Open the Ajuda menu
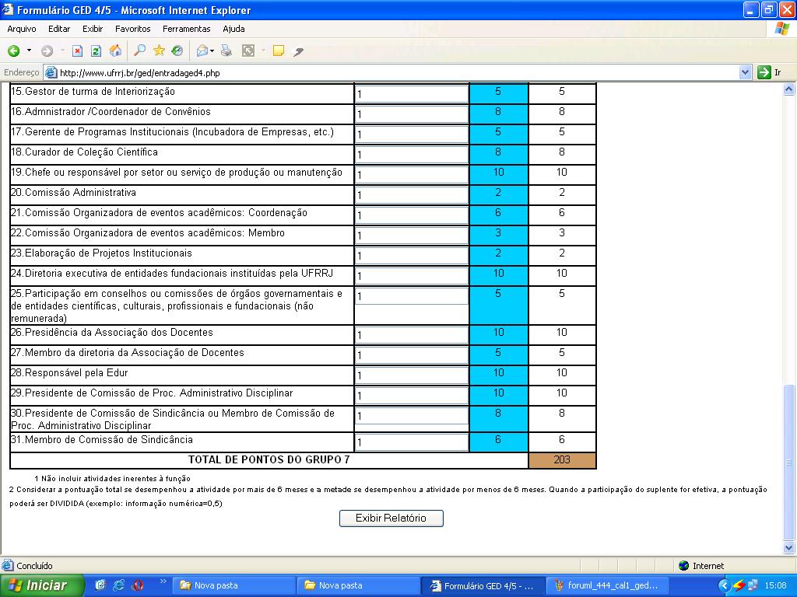The height and width of the screenshot is (597, 797). tap(233, 29)
